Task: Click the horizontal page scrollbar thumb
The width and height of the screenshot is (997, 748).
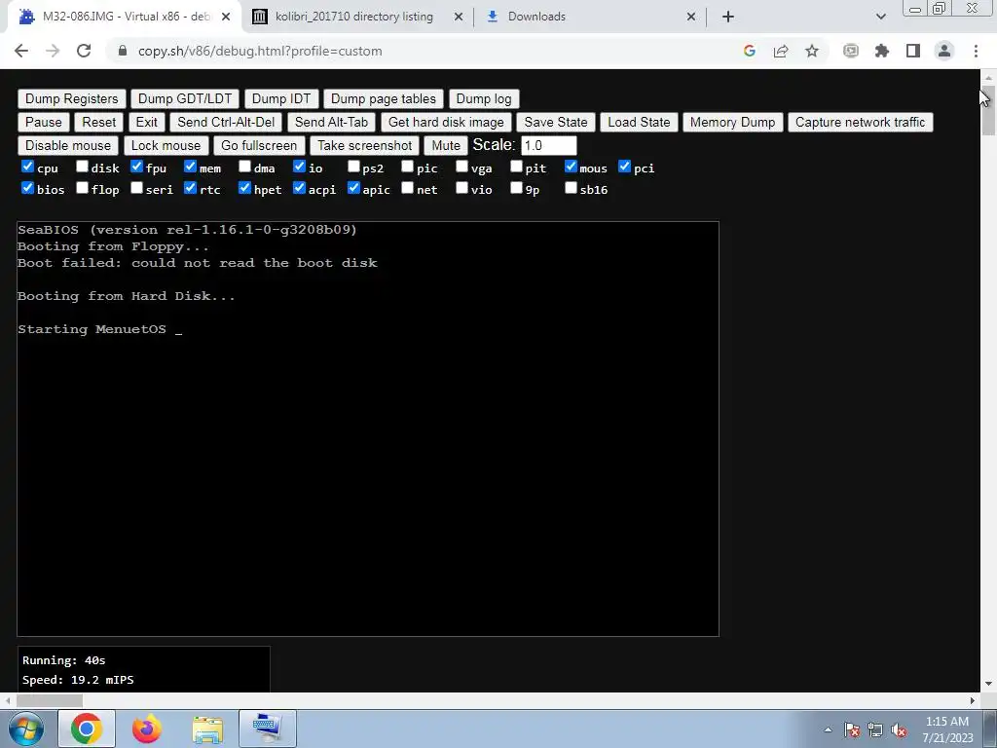Action: [x=50, y=700]
